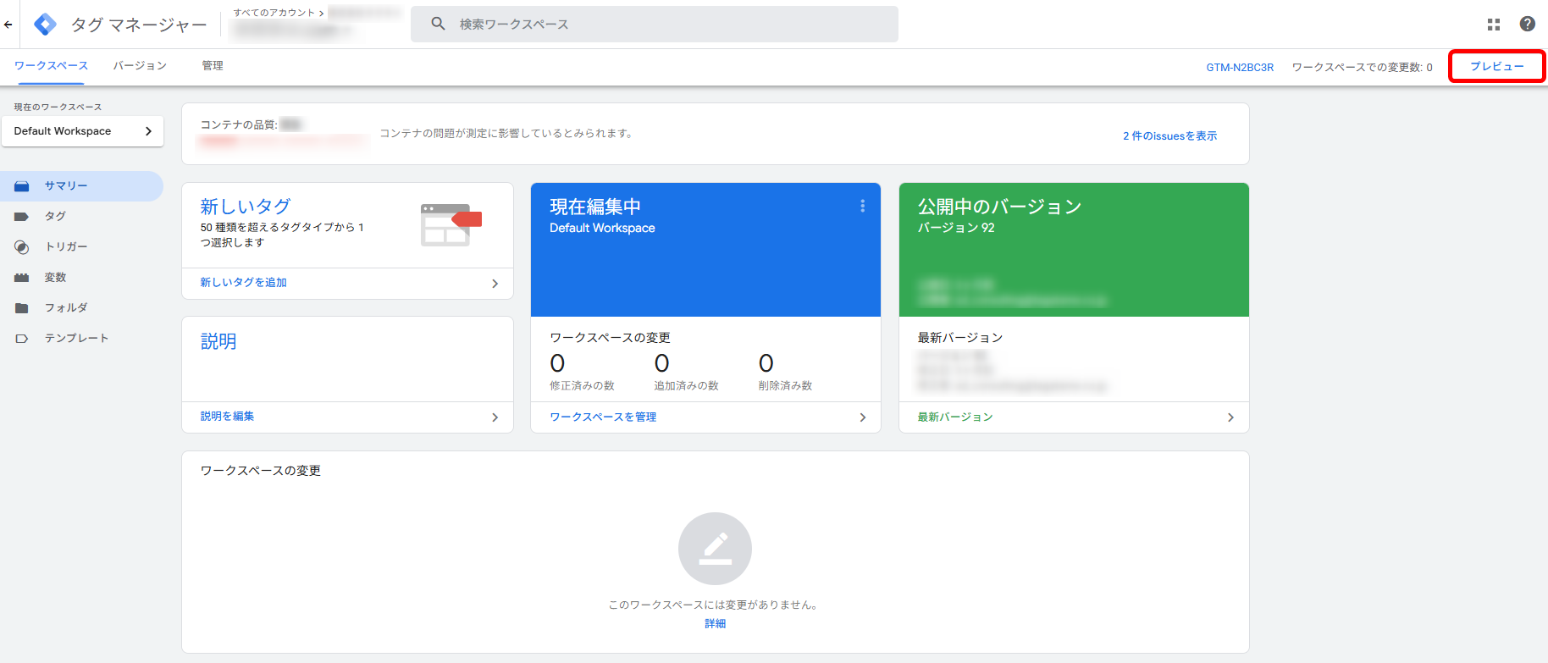Click the 詳細 link

point(715,624)
